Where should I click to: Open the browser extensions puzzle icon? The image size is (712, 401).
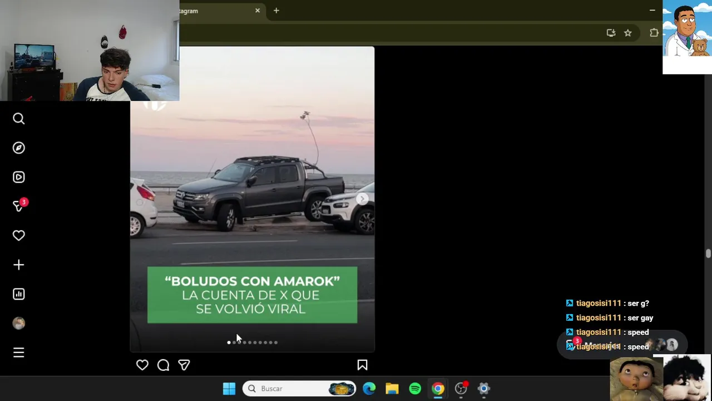click(654, 33)
